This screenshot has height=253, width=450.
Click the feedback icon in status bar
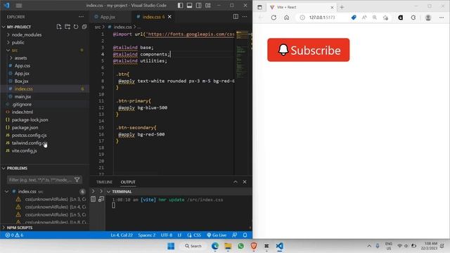(234, 235)
